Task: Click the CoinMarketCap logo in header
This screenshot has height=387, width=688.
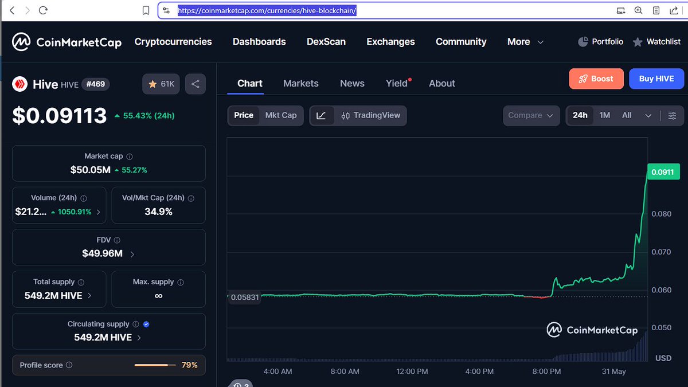Action: 67,42
